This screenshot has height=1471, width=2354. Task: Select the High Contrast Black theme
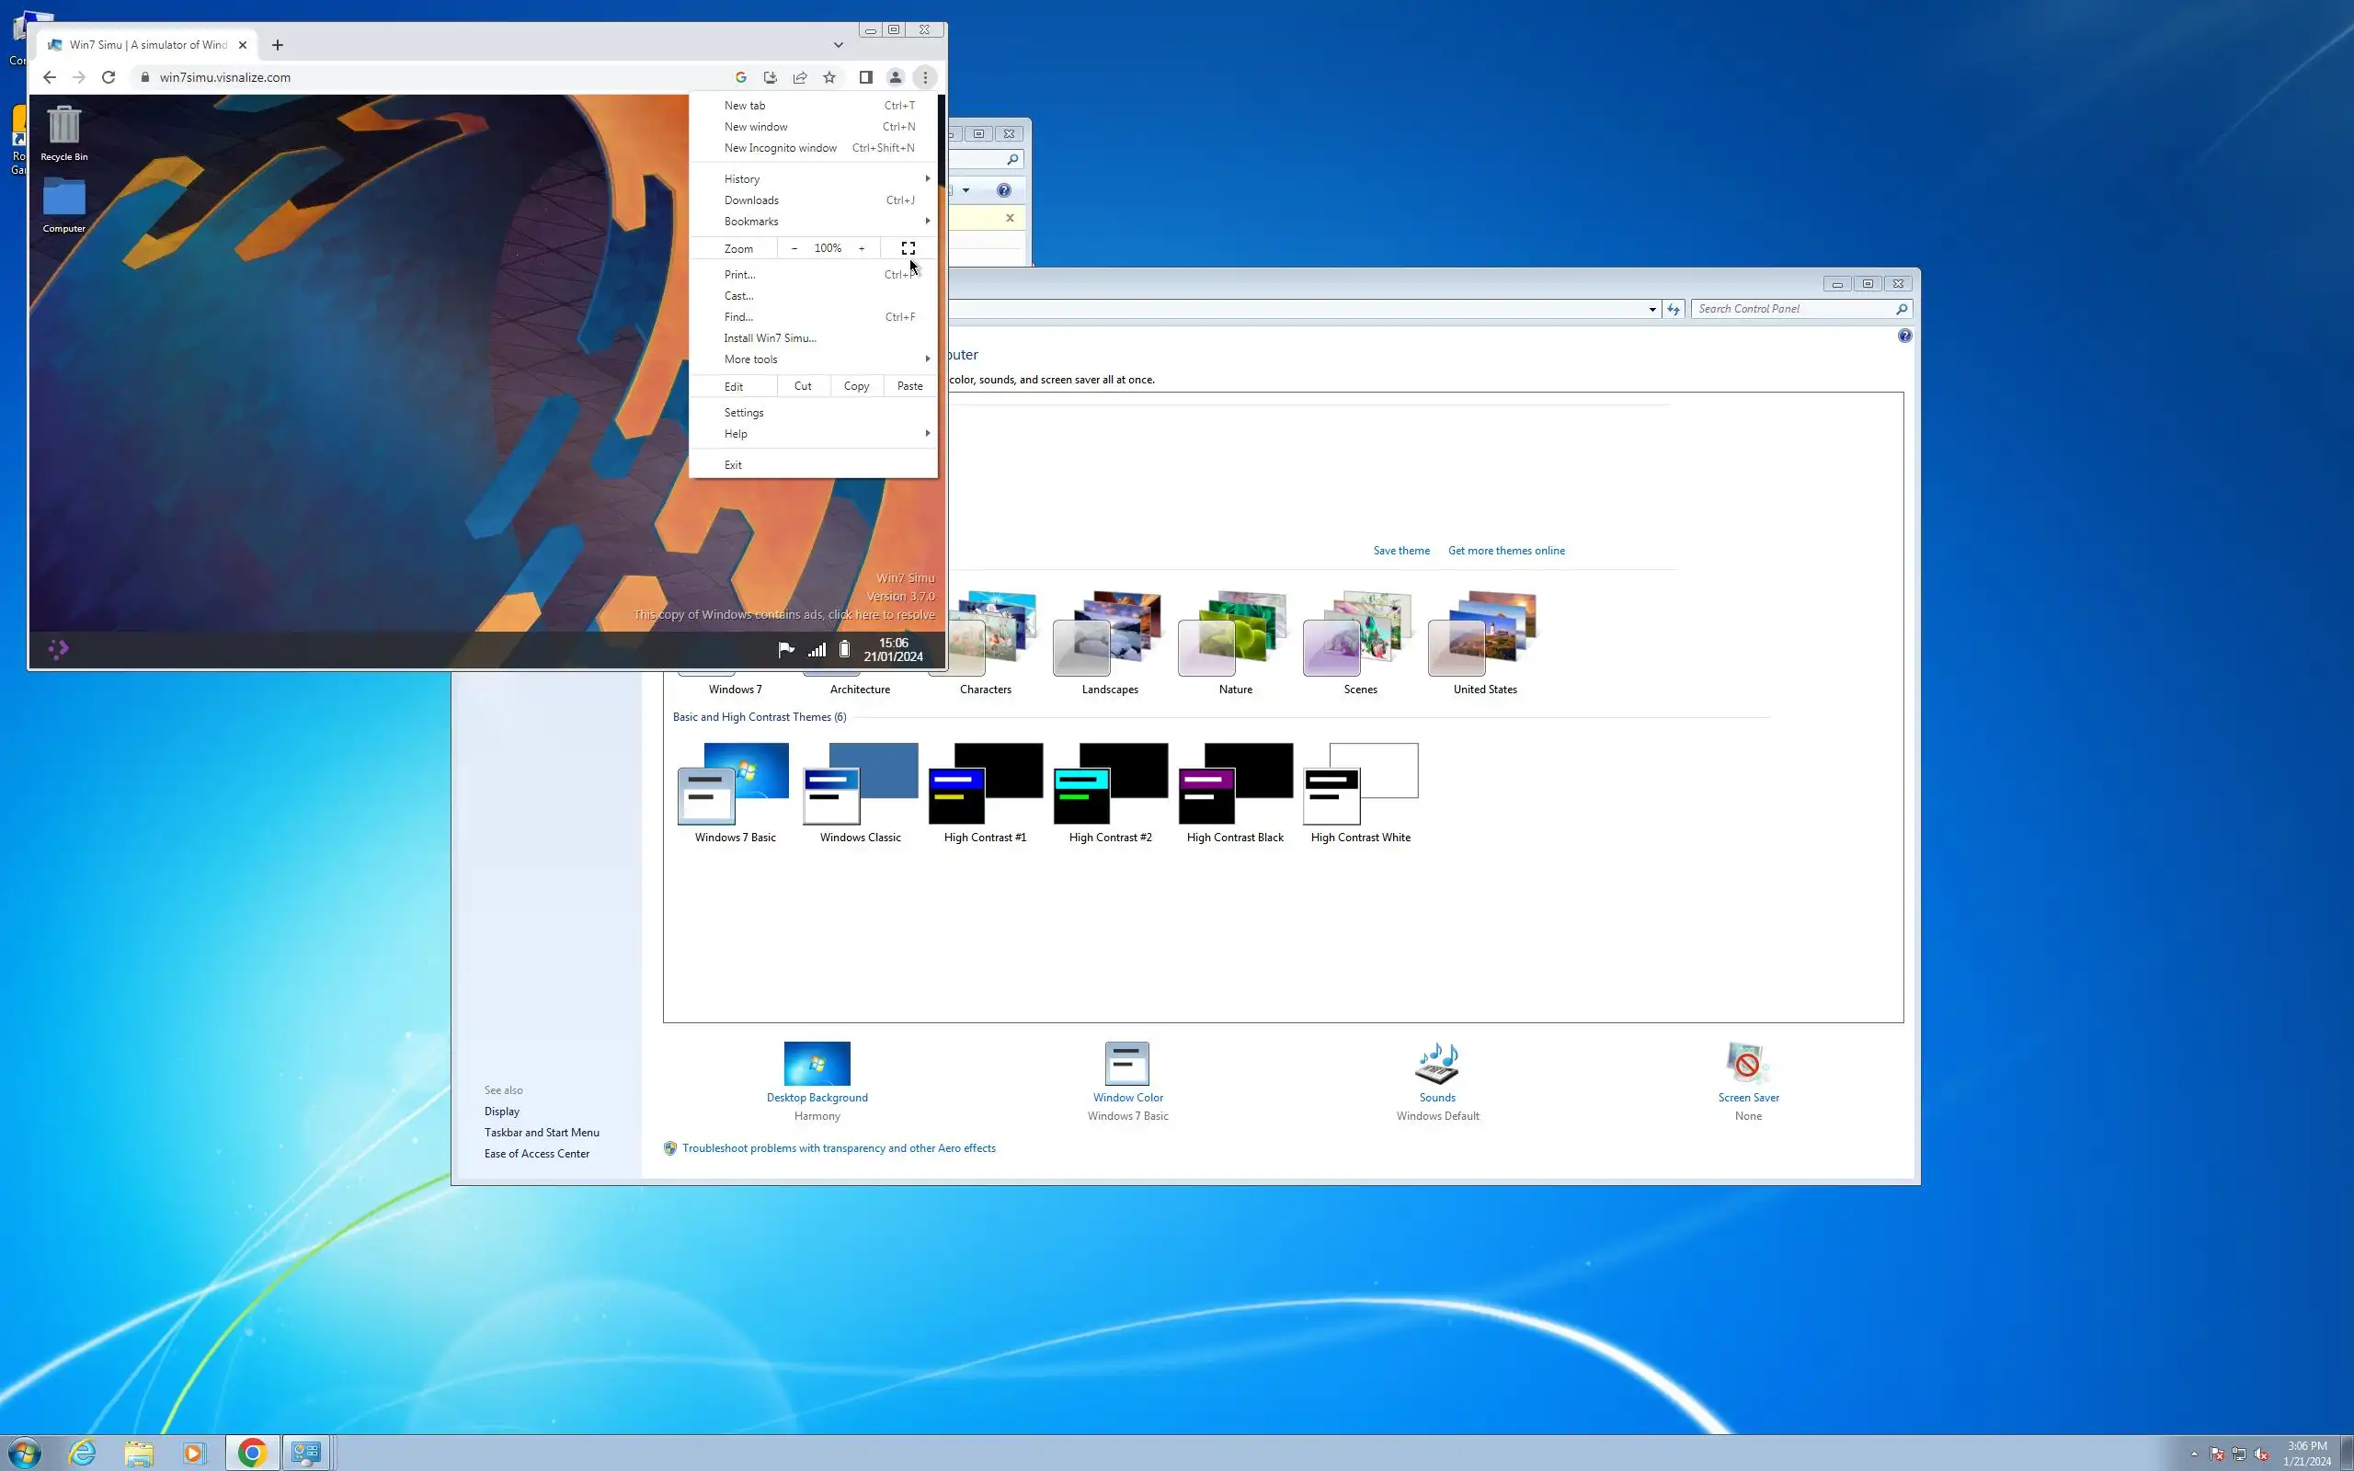pyautogui.click(x=1234, y=784)
